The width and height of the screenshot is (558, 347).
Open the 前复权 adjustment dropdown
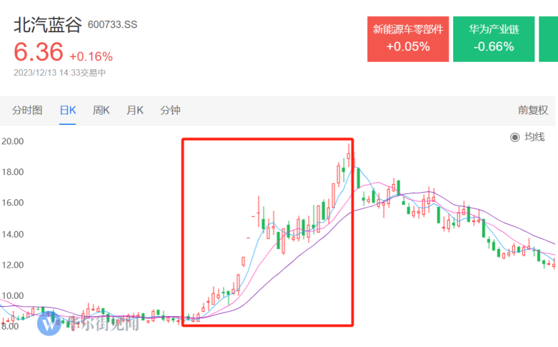pyautogui.click(x=532, y=110)
